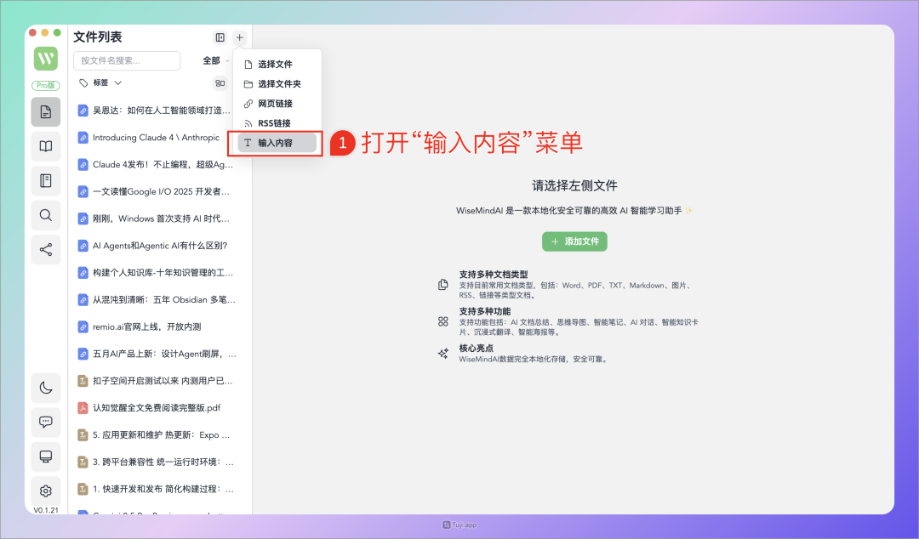
Task: Click the WiseMindAI green logo icon
Action: tap(46, 59)
